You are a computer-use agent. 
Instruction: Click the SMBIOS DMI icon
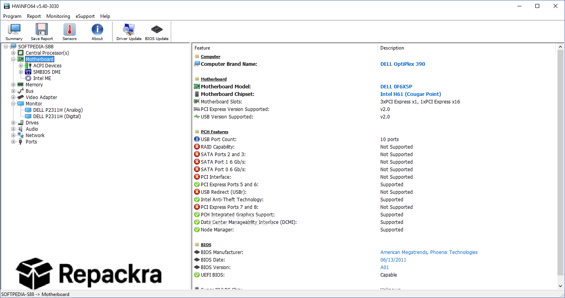[x=28, y=72]
